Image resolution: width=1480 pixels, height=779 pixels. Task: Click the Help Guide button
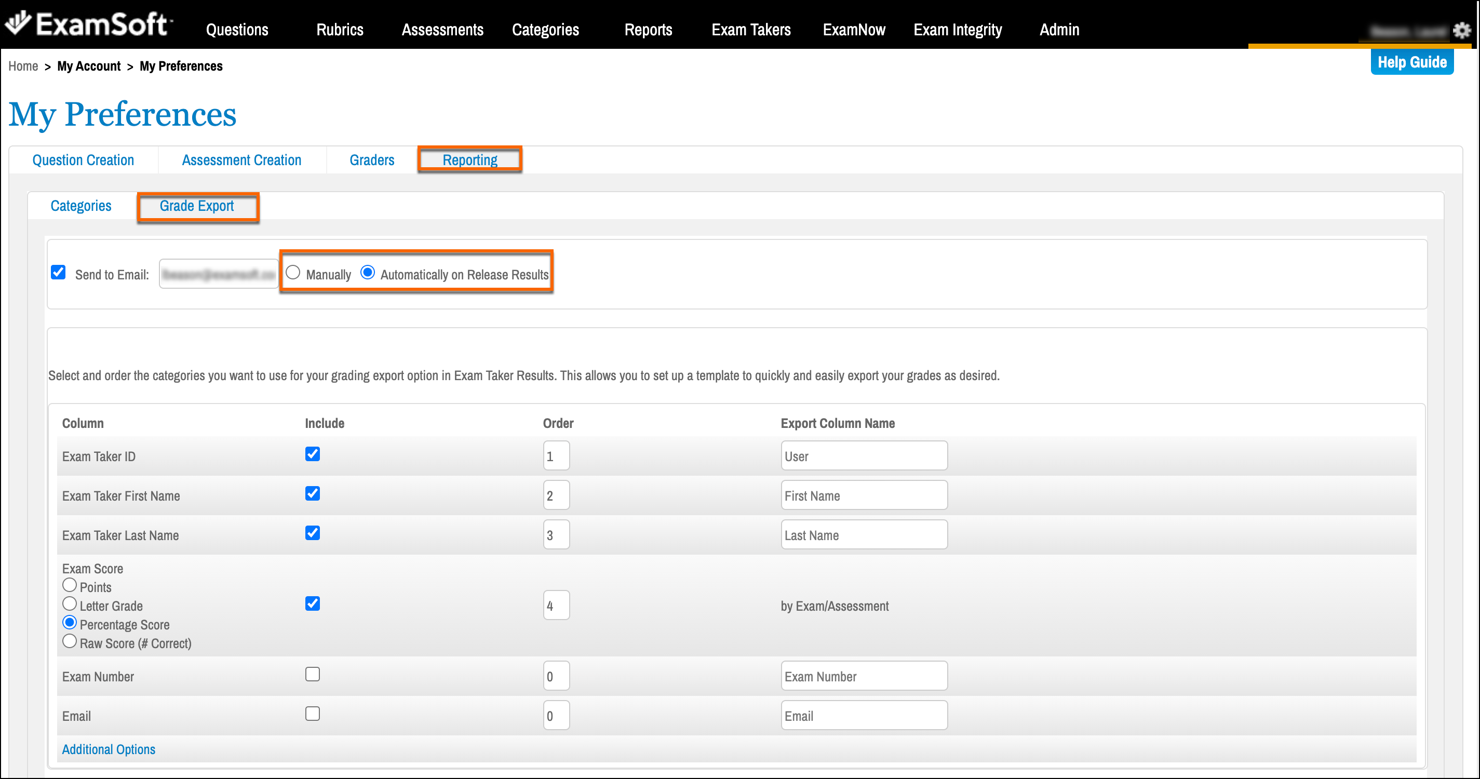coord(1411,62)
